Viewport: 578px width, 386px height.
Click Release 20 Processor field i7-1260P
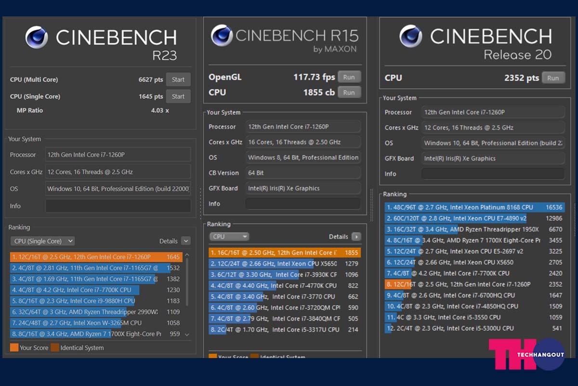click(493, 112)
